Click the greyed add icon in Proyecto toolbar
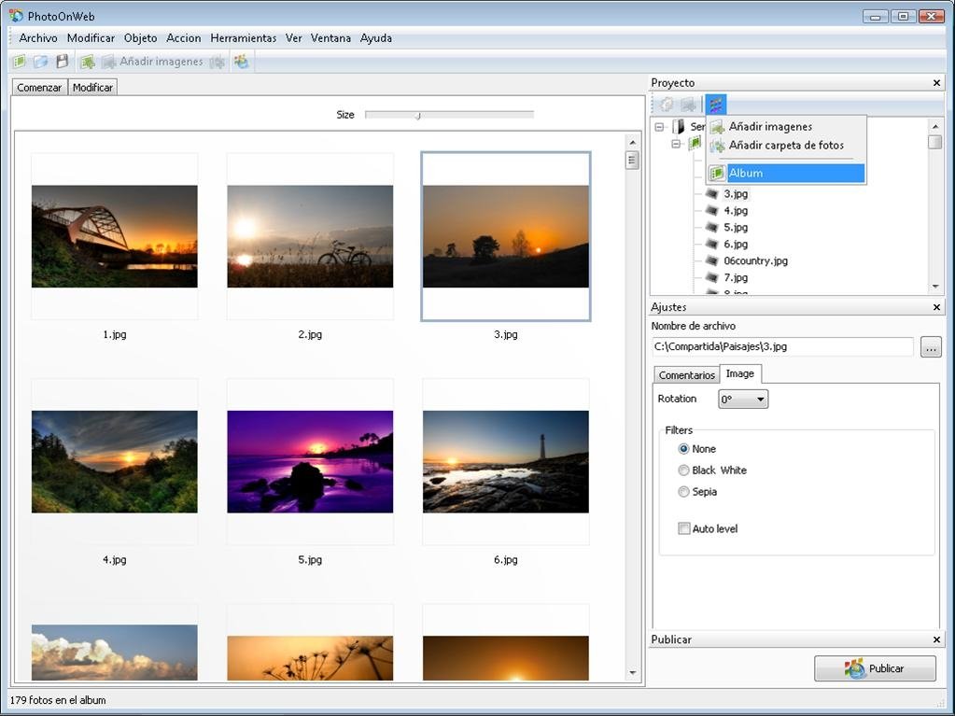 click(x=688, y=105)
